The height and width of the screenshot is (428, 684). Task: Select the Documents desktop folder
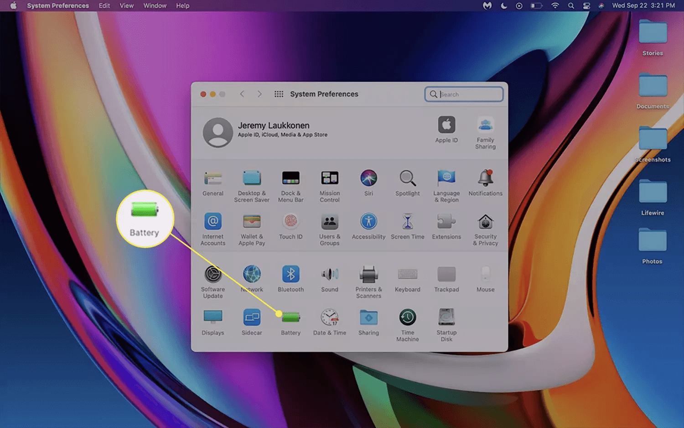click(653, 91)
